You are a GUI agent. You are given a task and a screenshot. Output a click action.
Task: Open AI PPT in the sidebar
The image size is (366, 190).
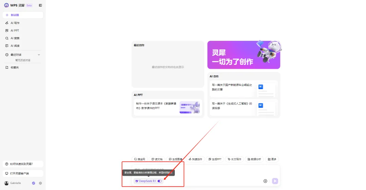[x=23, y=30]
